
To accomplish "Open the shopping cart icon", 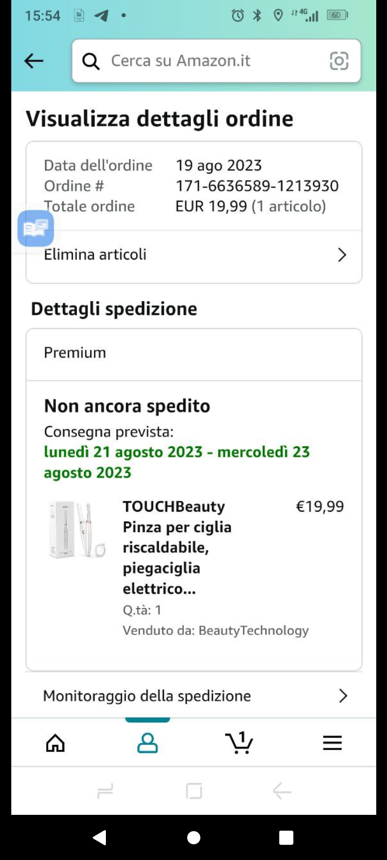I will (239, 743).
